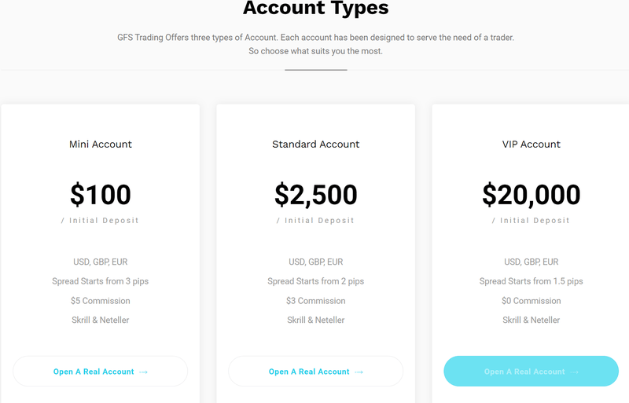Click the Account Types heading
The image size is (629, 403).
pos(316,8)
